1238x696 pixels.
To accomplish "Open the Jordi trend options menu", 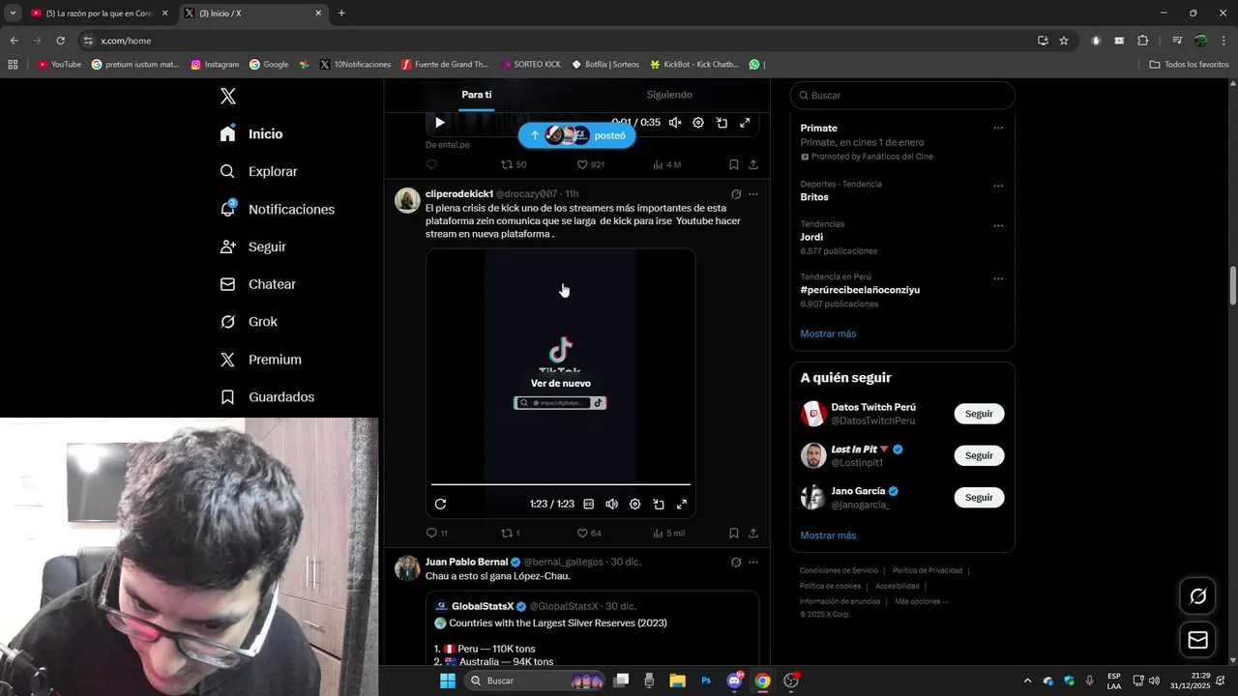I will (x=998, y=226).
